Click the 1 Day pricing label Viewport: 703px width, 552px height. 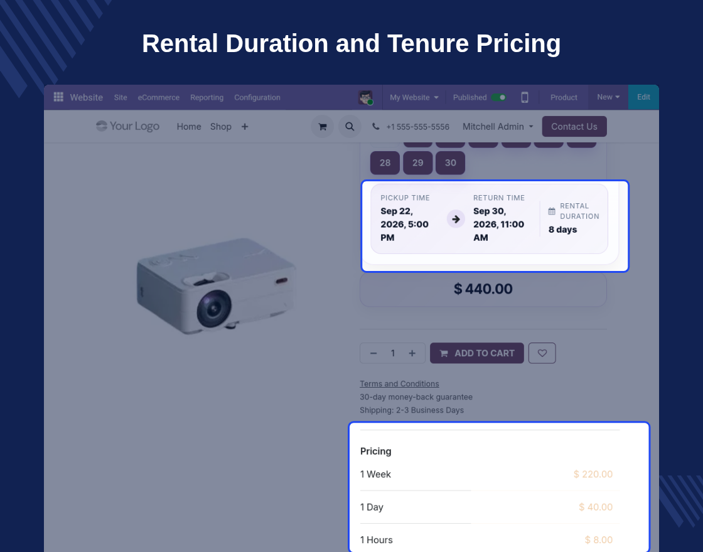(372, 507)
